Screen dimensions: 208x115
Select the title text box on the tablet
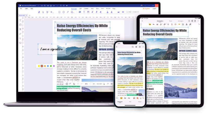tap(165, 32)
